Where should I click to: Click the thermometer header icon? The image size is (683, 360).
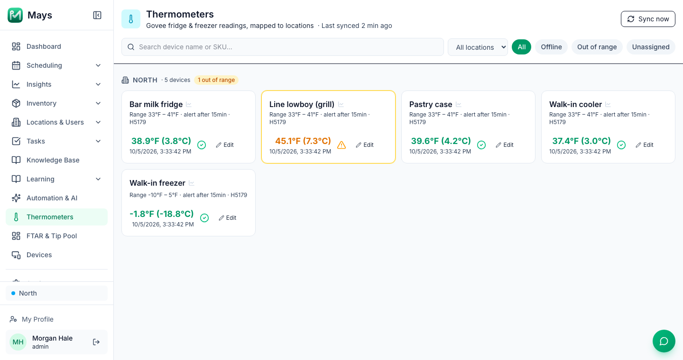(131, 19)
